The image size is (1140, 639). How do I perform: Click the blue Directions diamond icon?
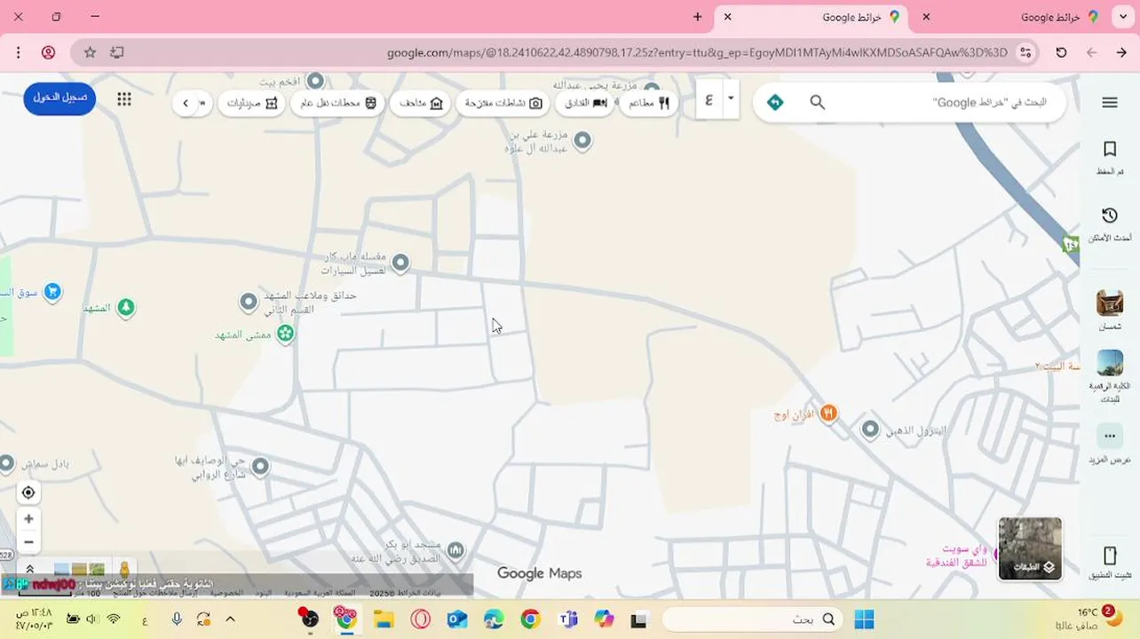click(x=775, y=103)
